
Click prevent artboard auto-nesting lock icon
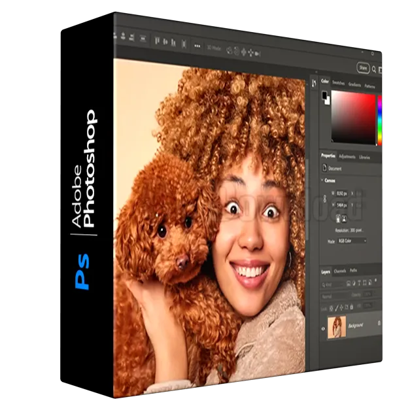(x=347, y=307)
